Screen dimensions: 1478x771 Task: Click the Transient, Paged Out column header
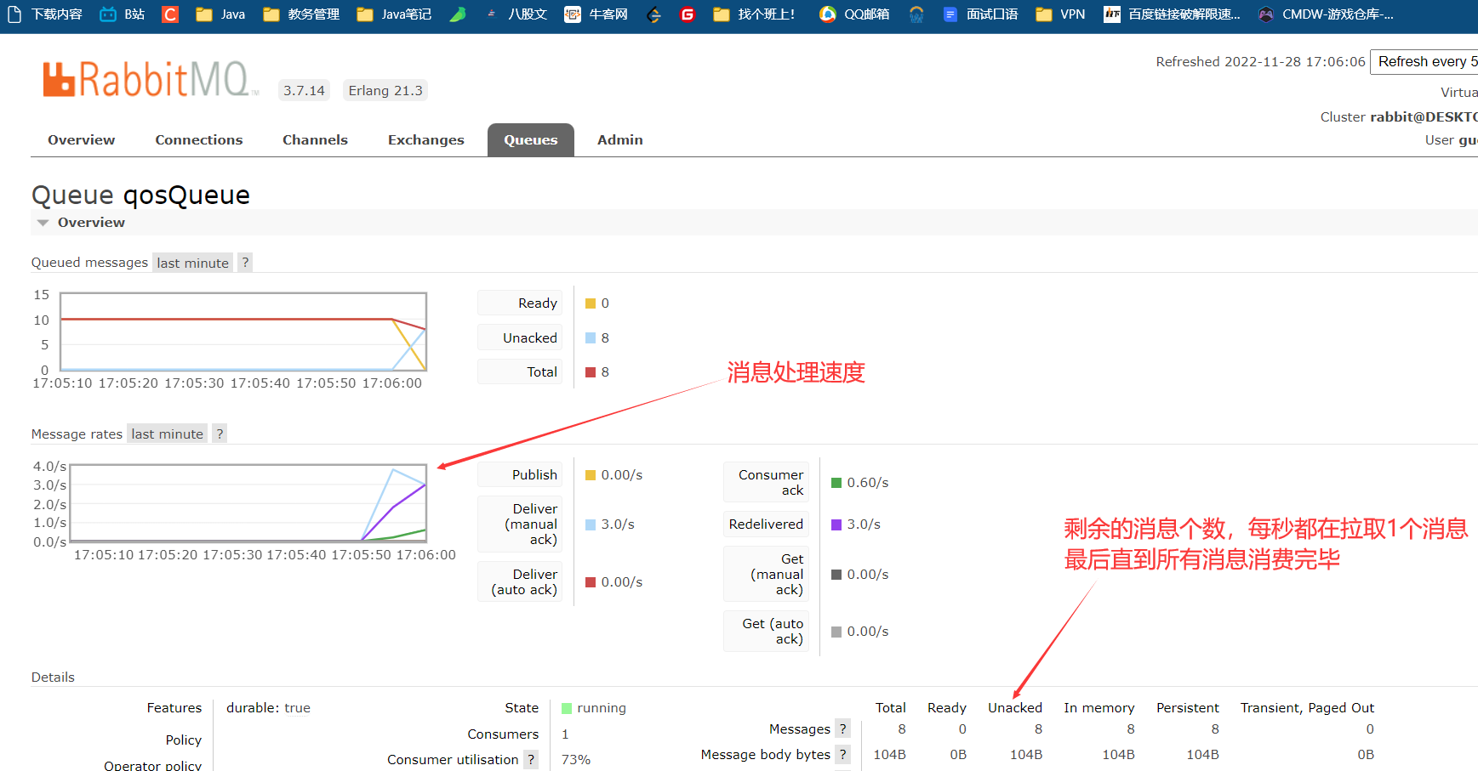(1307, 708)
